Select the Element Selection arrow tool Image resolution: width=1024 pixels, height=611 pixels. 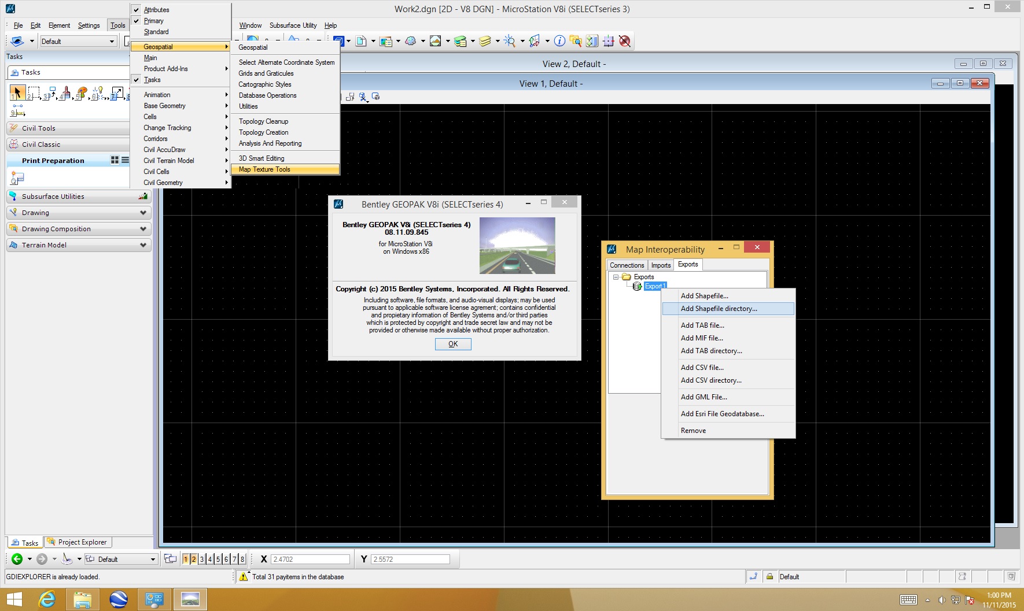point(17,92)
